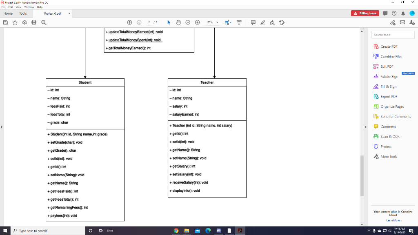Click the page number input field

[150, 22]
